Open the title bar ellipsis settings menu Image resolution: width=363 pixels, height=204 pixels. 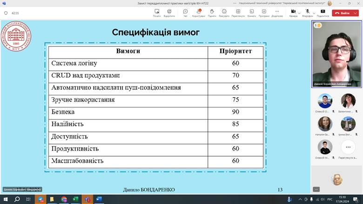point(235,3)
